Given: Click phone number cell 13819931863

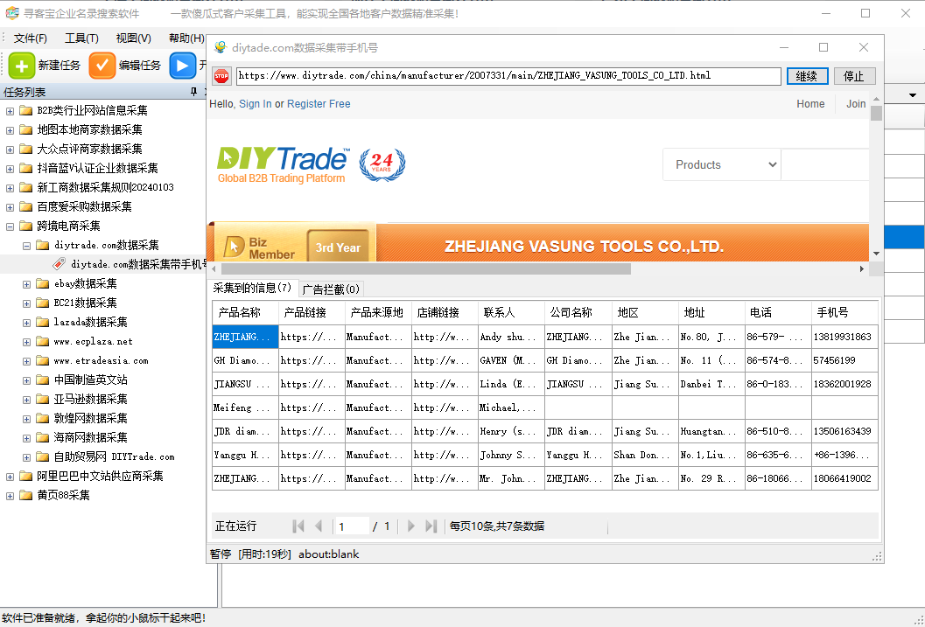Looking at the screenshot, I should pyautogui.click(x=844, y=337).
